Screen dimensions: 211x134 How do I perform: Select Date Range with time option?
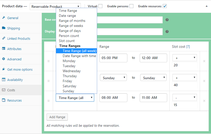[x=79, y=56]
